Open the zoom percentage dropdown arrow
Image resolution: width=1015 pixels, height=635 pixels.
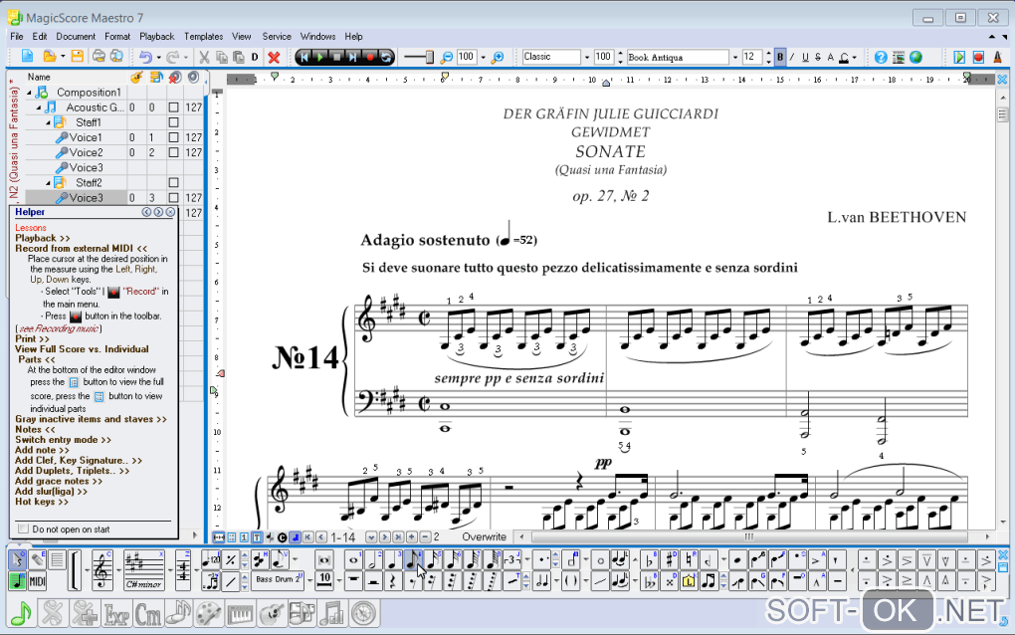point(483,57)
